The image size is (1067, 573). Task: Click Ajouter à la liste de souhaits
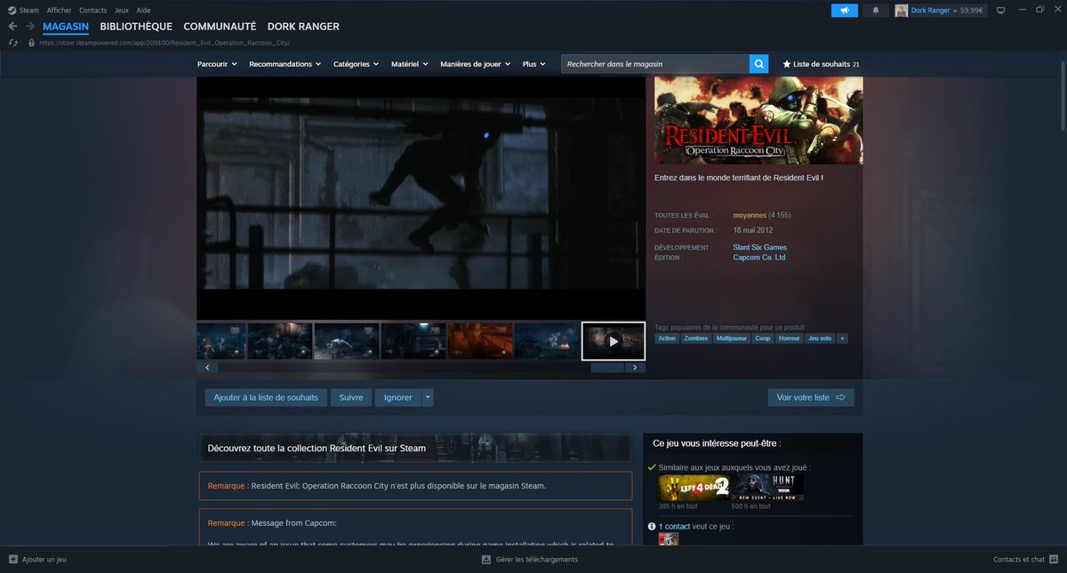click(266, 397)
